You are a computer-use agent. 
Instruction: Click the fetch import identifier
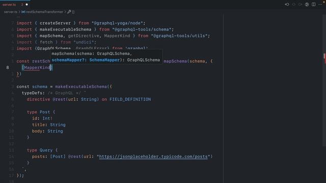click(46, 42)
